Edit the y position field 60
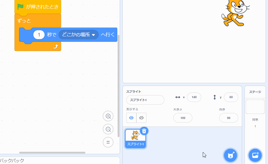This screenshot has width=268, height=164. [x=231, y=97]
